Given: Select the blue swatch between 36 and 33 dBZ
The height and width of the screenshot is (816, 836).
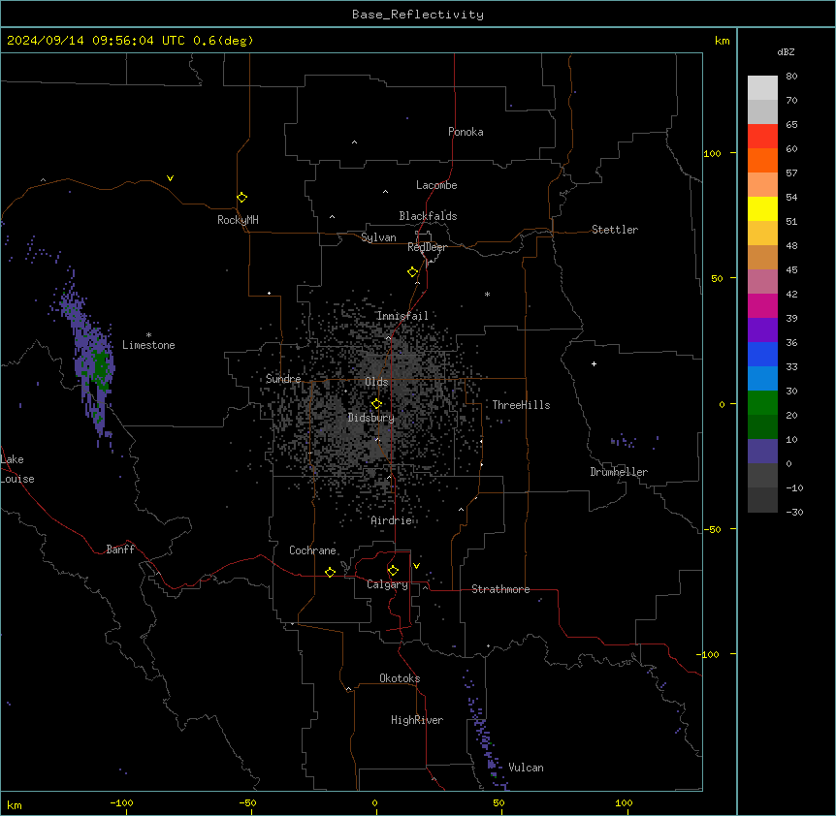Looking at the screenshot, I should (x=762, y=354).
